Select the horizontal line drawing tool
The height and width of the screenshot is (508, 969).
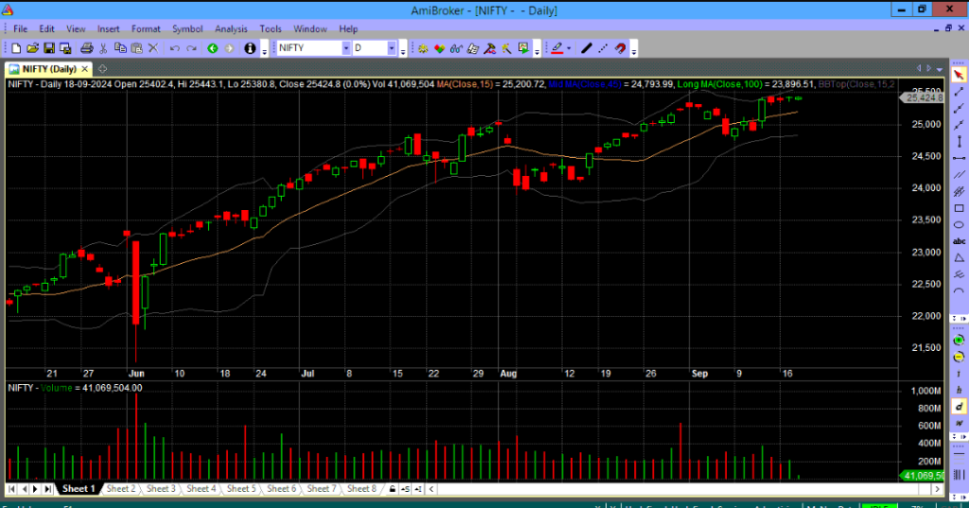click(960, 158)
